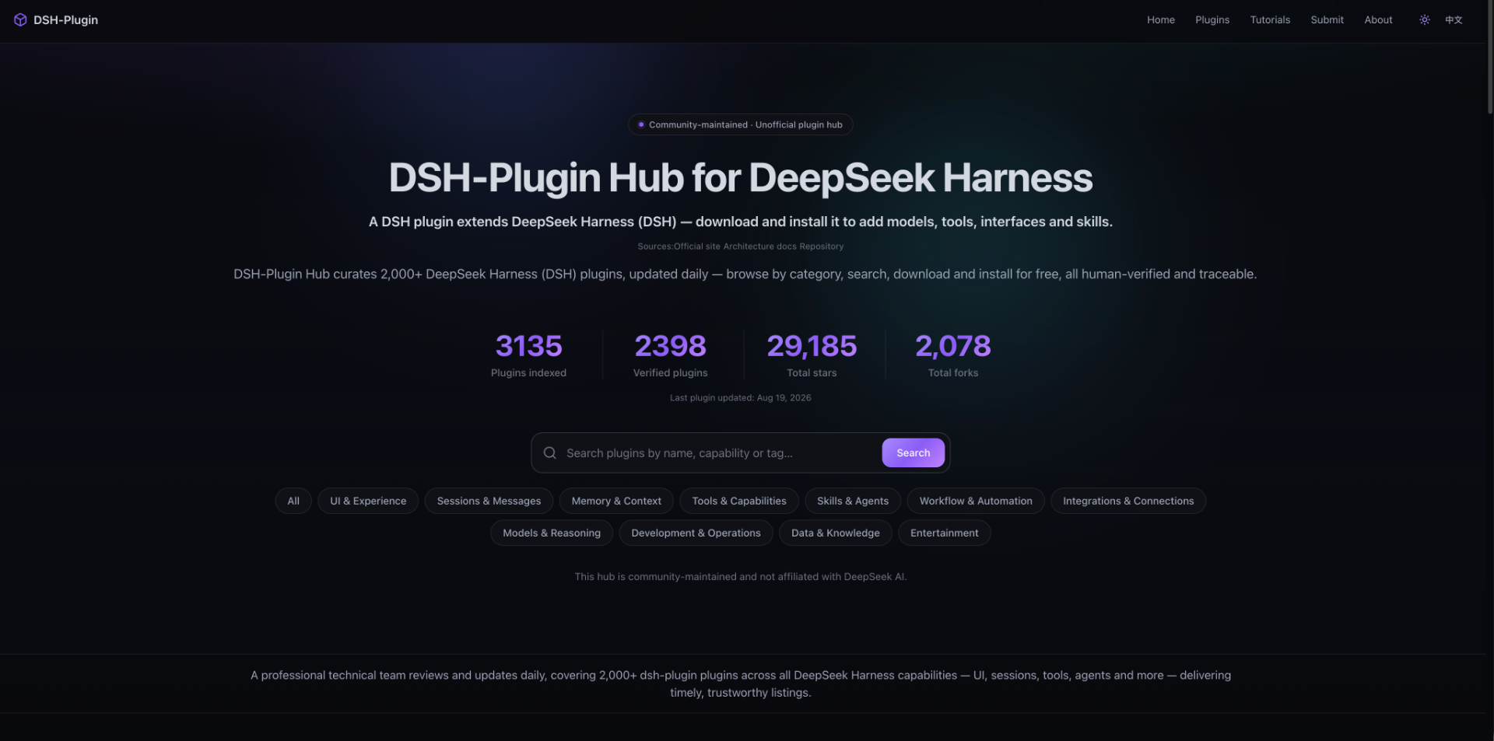The height and width of the screenshot is (741, 1494).
Task: Click the purple Search button
Action: click(913, 453)
